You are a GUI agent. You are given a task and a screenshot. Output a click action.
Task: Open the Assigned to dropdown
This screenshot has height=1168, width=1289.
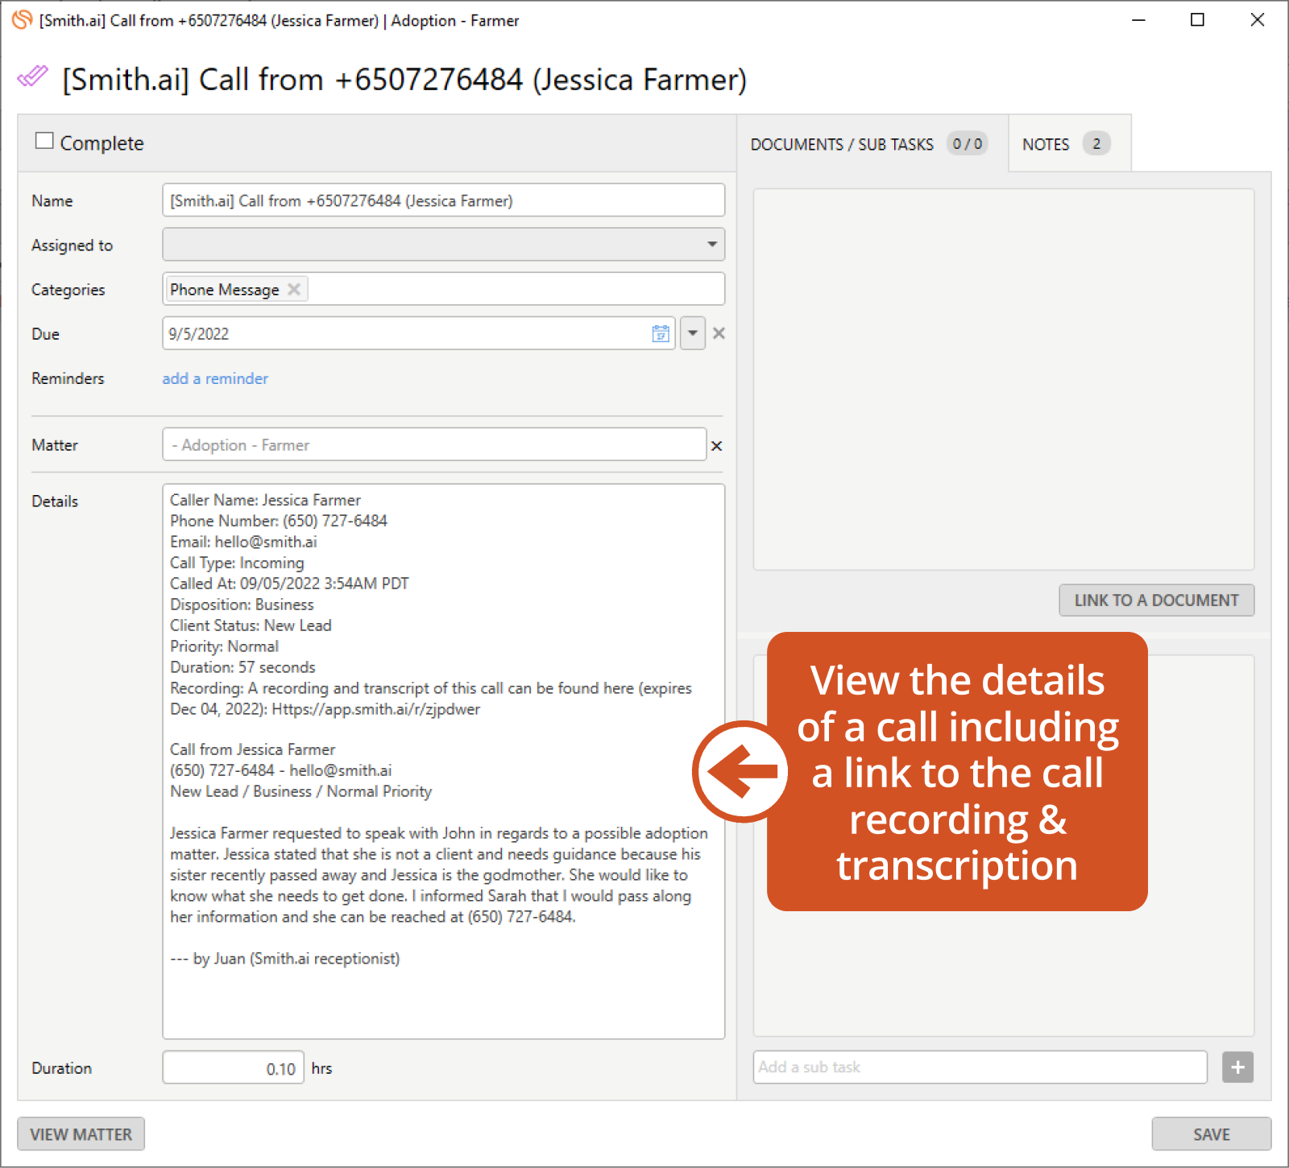[x=443, y=245]
